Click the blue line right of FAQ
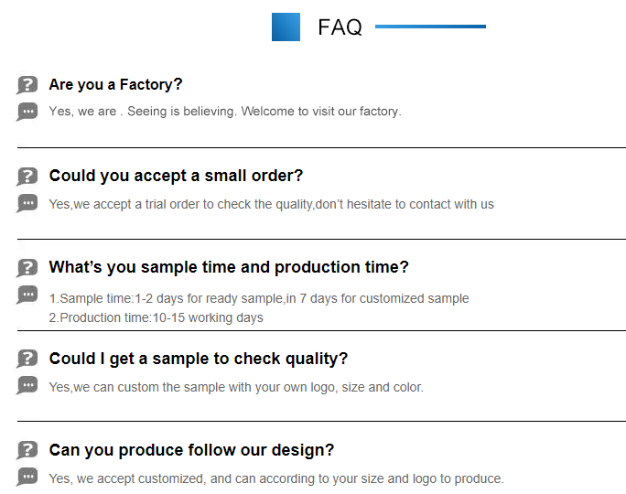Image resolution: width=626 pixels, height=494 pixels. [x=430, y=27]
